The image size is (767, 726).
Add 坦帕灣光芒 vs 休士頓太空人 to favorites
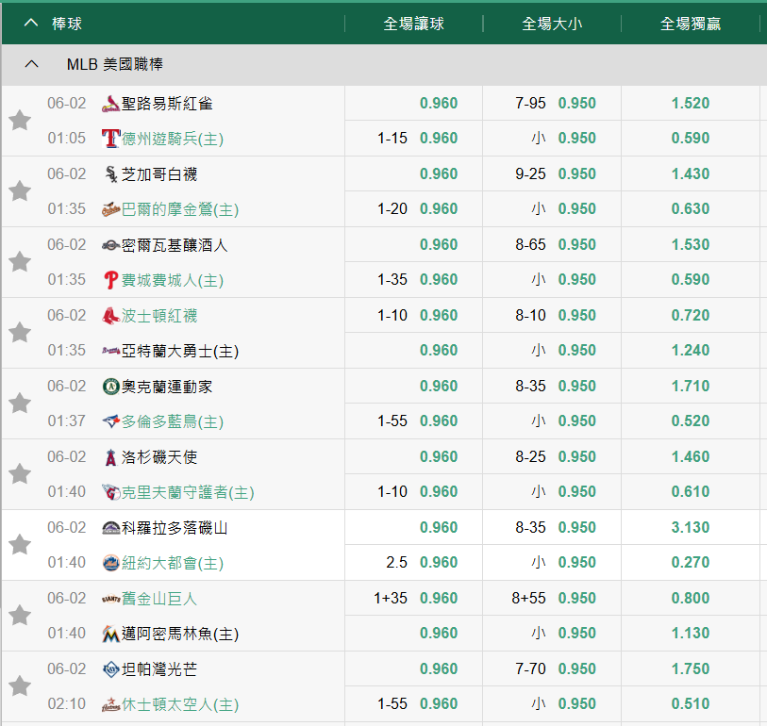pyautogui.click(x=20, y=685)
